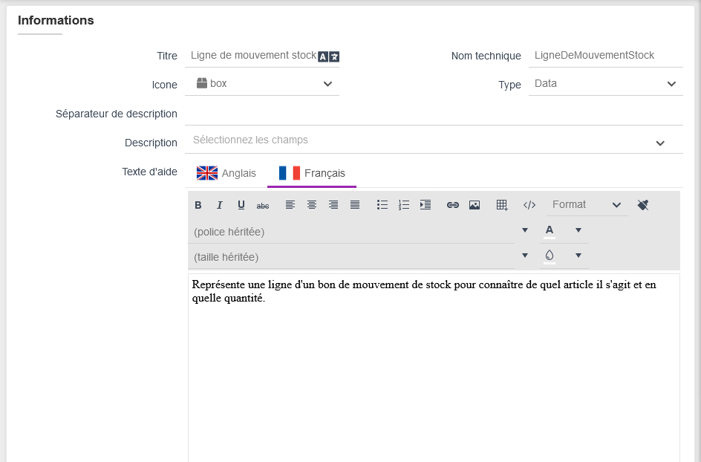
Task: Open the Icone dropdown showing box
Action: pos(262,84)
